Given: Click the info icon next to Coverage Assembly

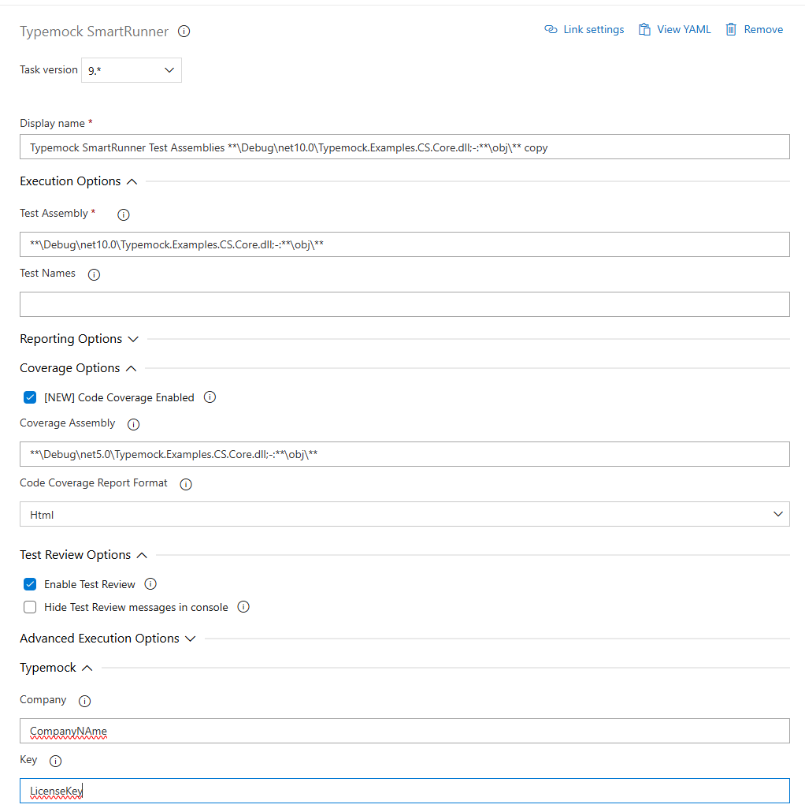Looking at the screenshot, I should tap(133, 425).
